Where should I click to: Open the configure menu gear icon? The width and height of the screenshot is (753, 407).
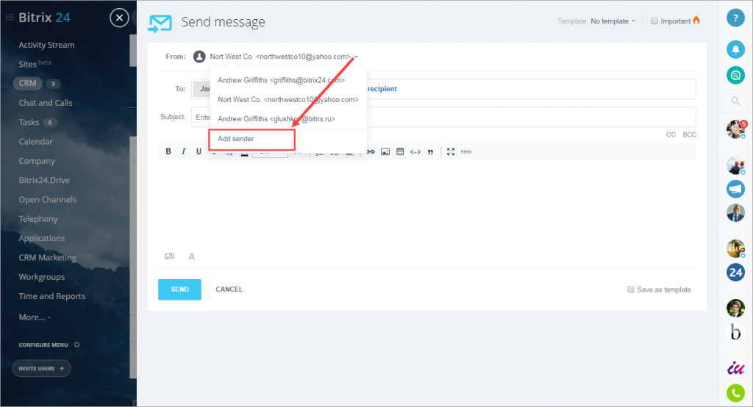pos(76,345)
